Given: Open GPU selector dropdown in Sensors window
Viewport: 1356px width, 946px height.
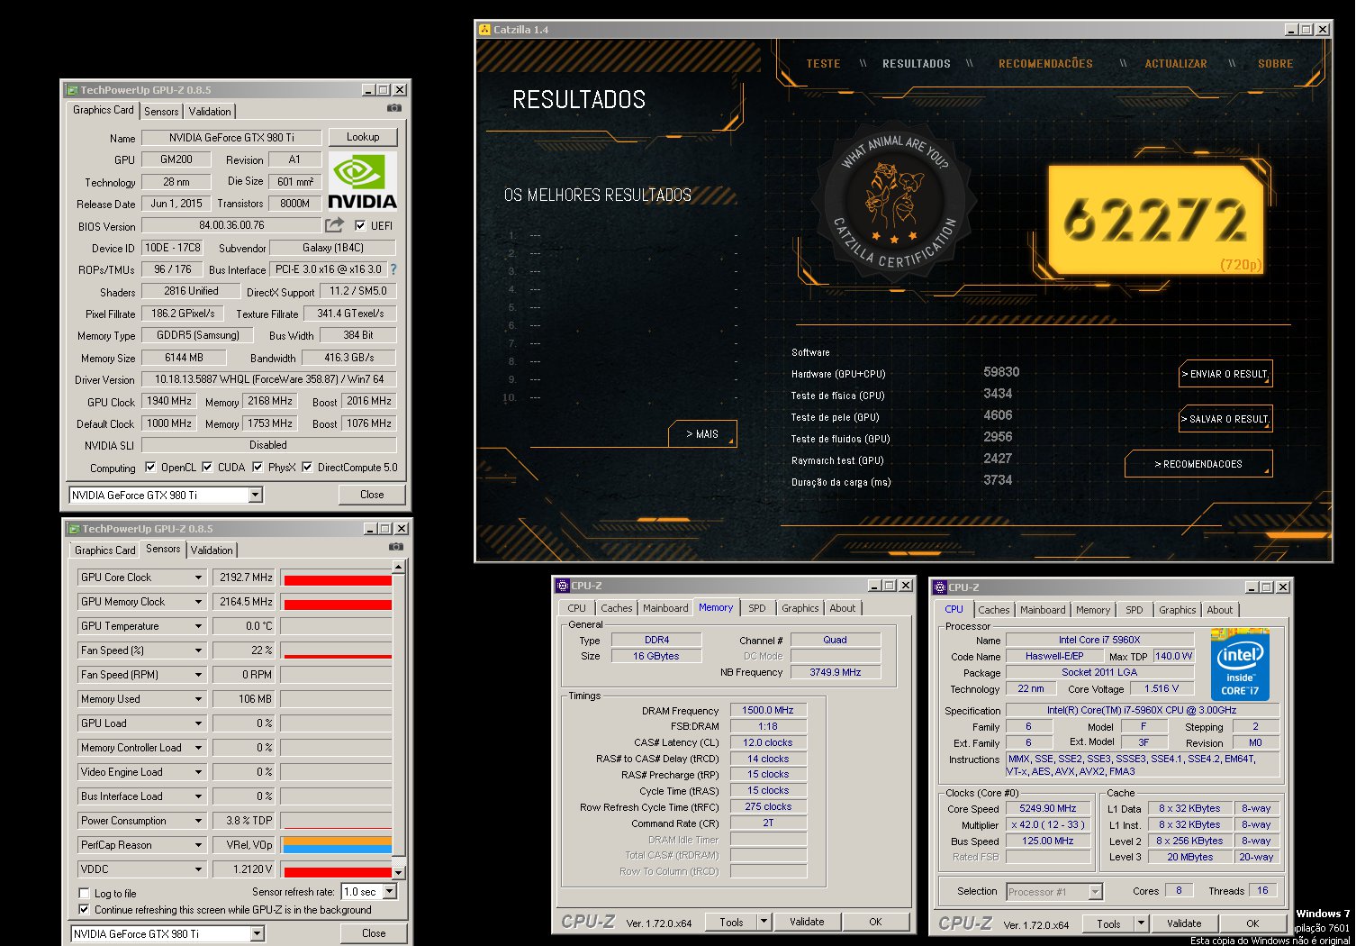Looking at the screenshot, I should tap(258, 933).
